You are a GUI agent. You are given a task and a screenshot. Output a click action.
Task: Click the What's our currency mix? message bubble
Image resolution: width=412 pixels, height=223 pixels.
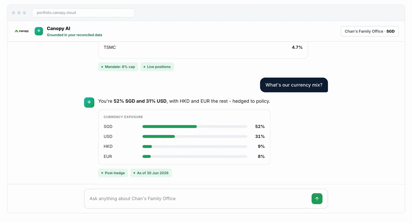coord(294,85)
